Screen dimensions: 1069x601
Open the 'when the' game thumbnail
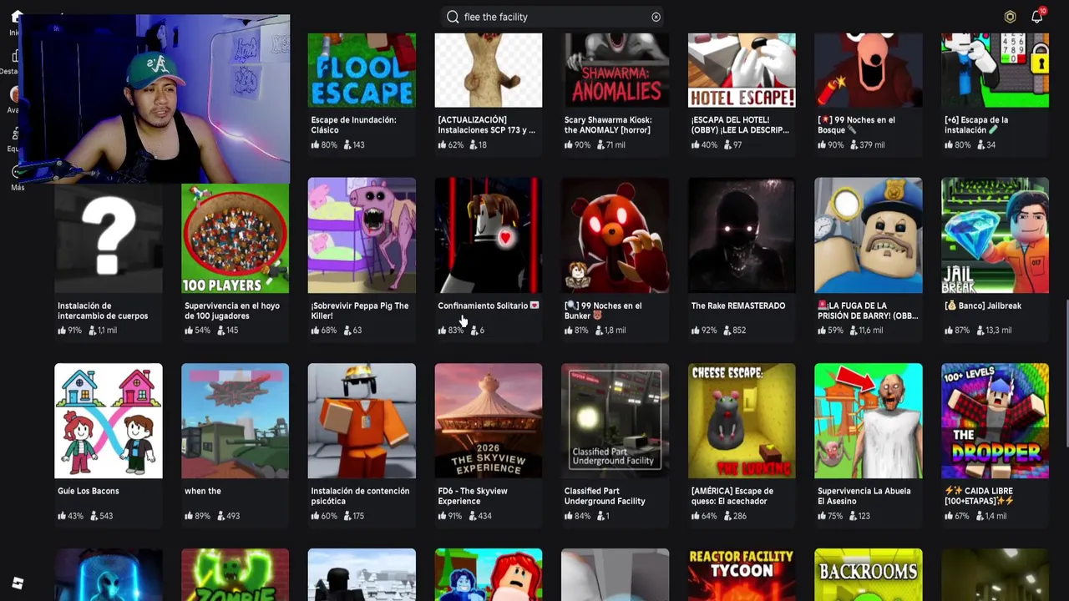pos(236,421)
